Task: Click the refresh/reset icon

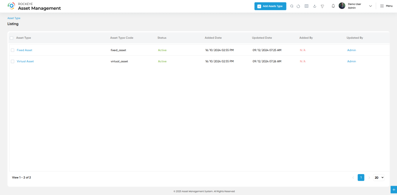Action: tap(298, 6)
